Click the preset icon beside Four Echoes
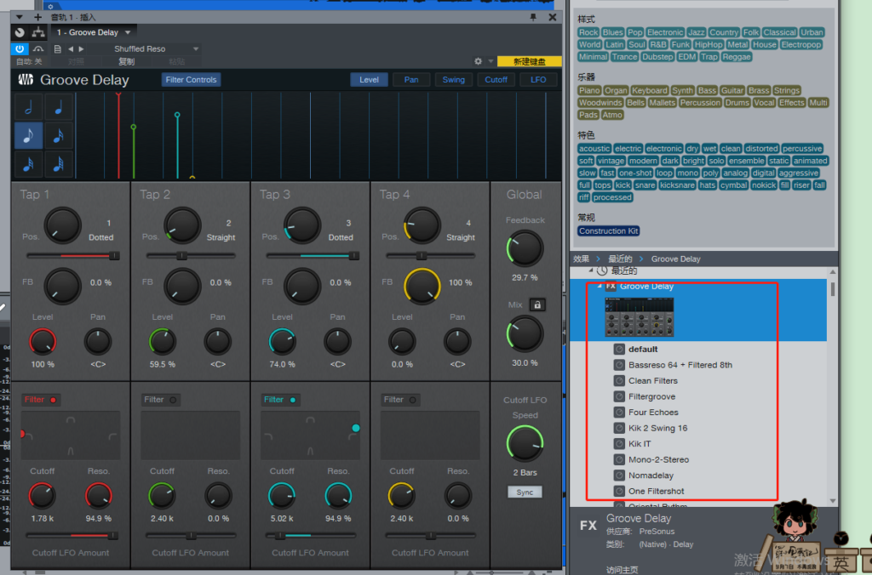The height and width of the screenshot is (575, 872). click(x=619, y=413)
